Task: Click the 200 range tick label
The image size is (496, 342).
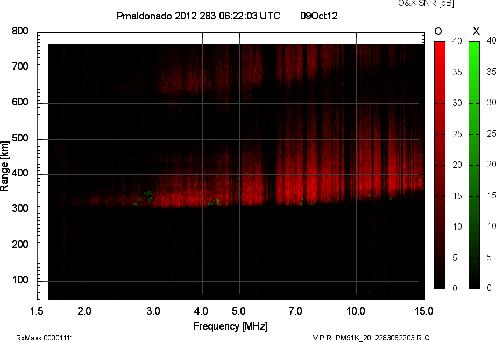Action: coord(20,244)
